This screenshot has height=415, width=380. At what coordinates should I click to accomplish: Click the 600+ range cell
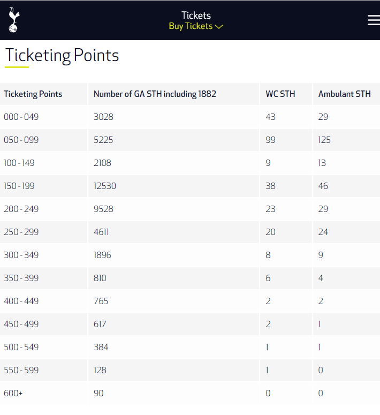(x=44, y=393)
